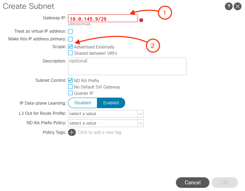Click into the Gateway IP field
The image size is (245, 191).
coord(103,19)
